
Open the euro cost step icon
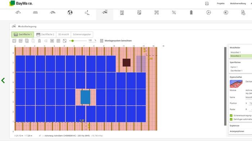226,13
